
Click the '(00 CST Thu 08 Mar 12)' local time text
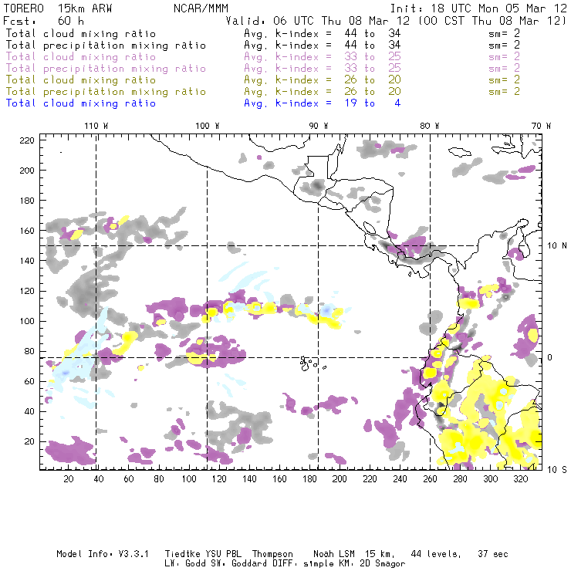click(492, 21)
